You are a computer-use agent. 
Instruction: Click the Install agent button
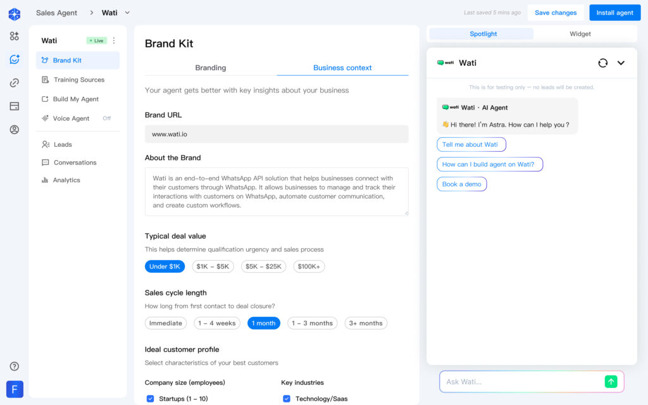pos(614,13)
